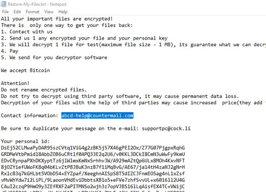Open the View menu
The width and height of the screenshot is (266, 192).
pos(49,12)
